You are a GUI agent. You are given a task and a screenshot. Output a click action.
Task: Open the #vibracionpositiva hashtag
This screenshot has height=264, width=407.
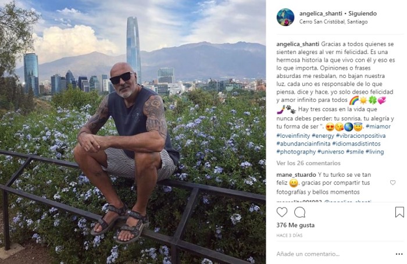pos(360,135)
